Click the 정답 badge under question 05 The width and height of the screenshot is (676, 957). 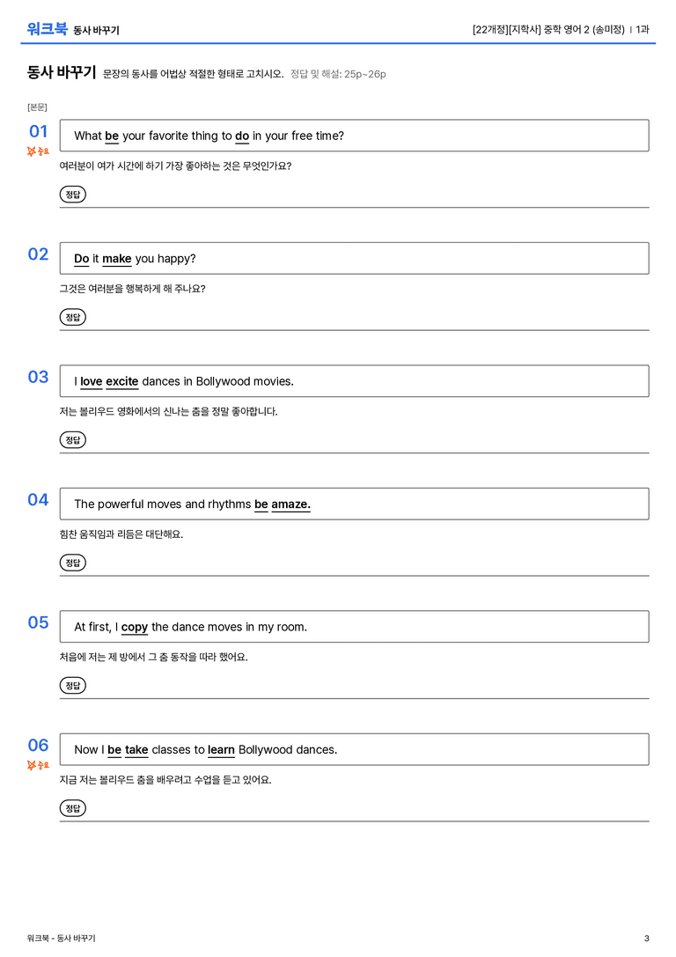click(x=72, y=686)
